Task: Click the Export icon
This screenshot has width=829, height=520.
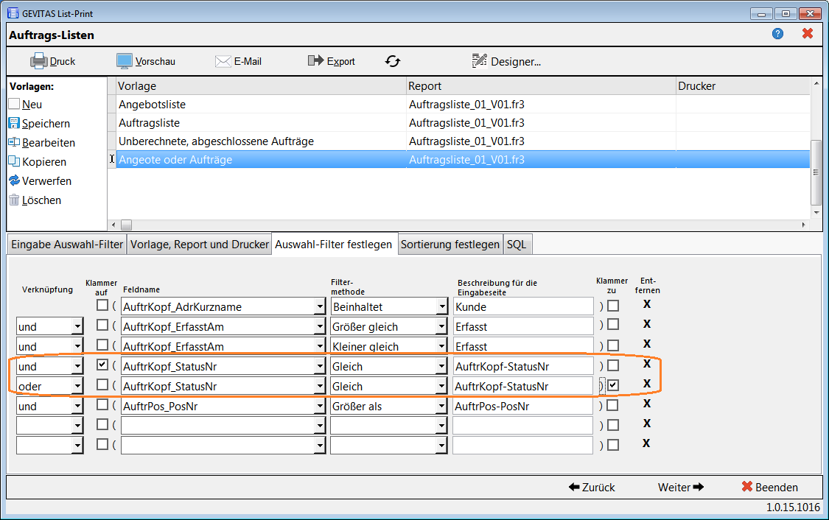Action: [315, 61]
